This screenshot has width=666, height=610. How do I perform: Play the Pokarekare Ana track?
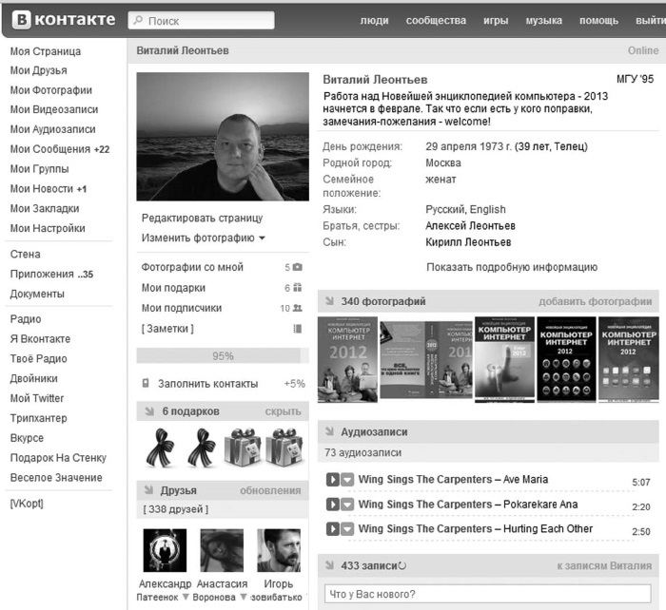click(333, 505)
